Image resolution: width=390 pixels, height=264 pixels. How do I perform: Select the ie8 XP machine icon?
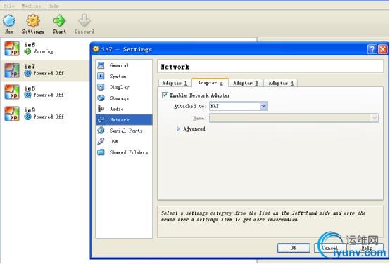click(12, 92)
